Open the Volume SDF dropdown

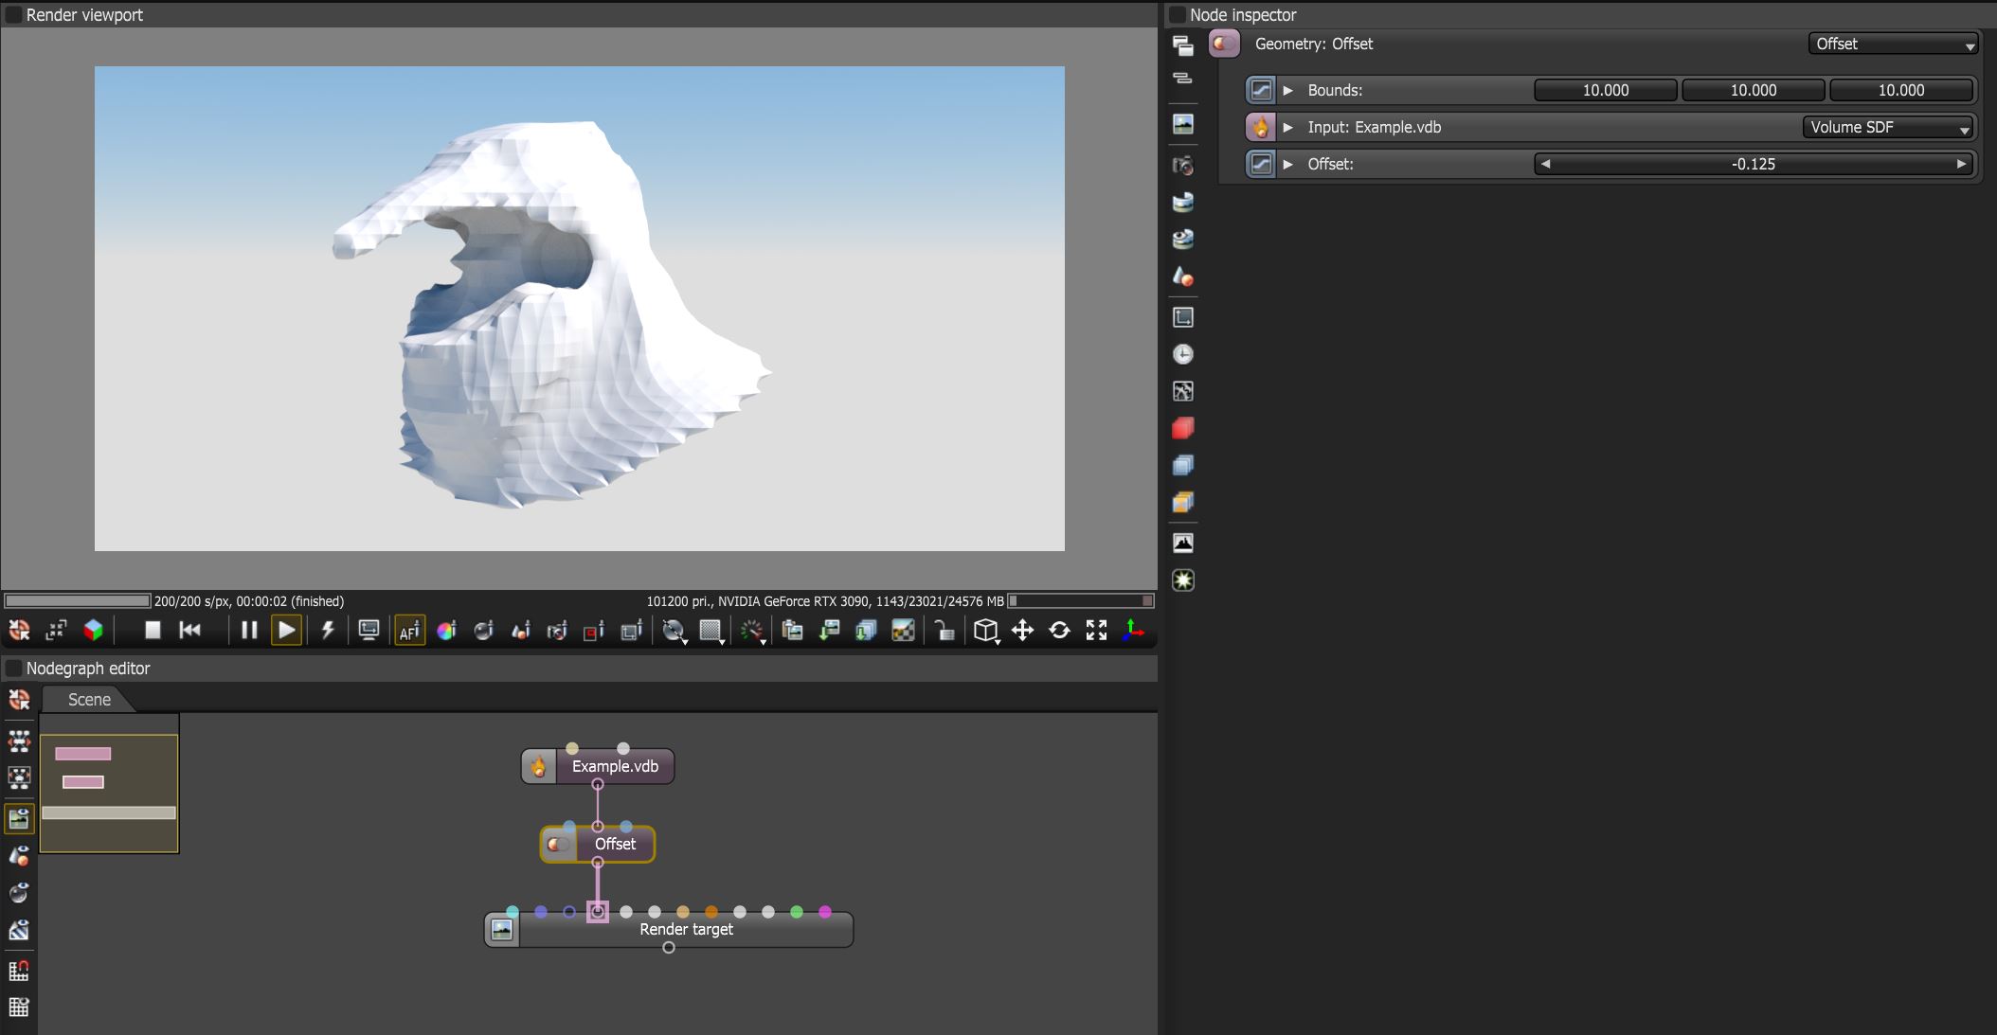click(1887, 127)
